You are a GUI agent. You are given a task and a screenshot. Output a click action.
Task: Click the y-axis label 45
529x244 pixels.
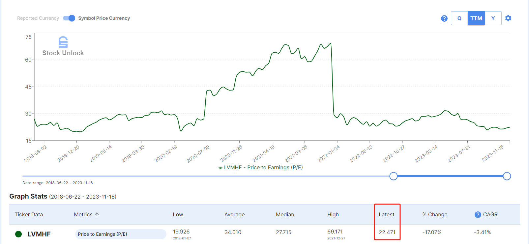[28, 87]
